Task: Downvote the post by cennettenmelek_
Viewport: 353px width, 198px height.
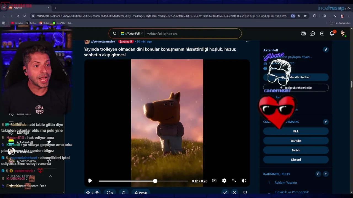Action: [97, 193]
